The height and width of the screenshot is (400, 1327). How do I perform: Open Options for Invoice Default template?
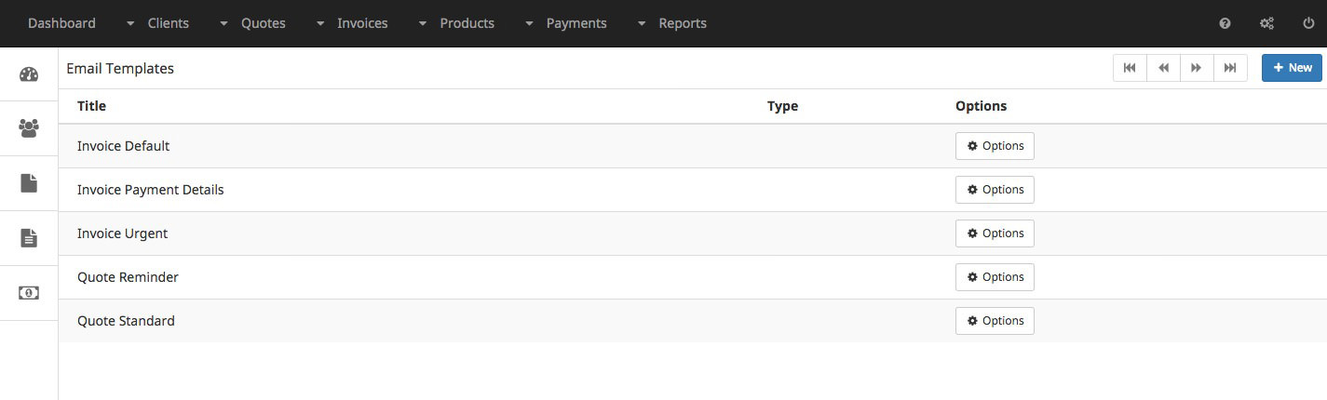(x=995, y=146)
